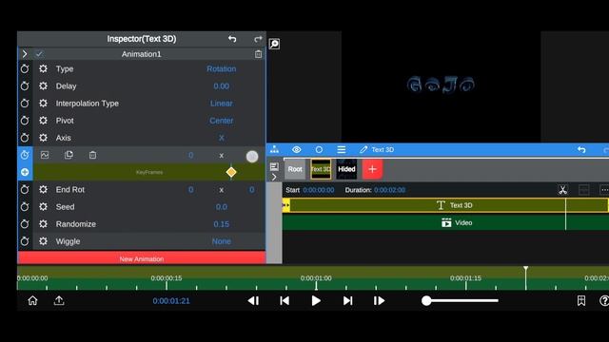
Task: Click the preview zoom magnifier icon
Action: click(x=274, y=44)
